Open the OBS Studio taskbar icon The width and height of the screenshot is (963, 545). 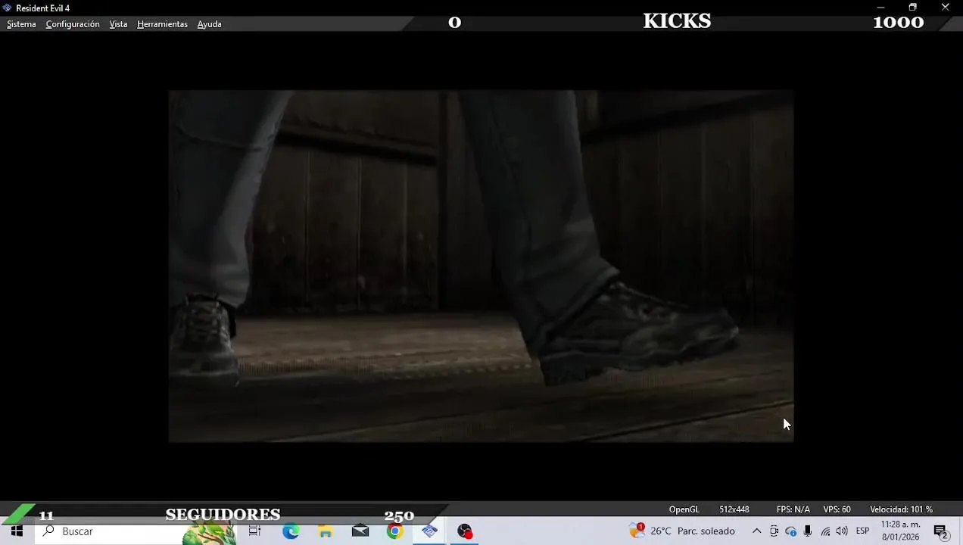point(465,531)
